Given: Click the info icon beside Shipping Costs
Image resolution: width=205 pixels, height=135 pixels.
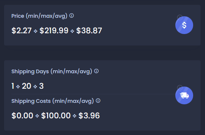Looking at the screenshot, I should point(98,101).
